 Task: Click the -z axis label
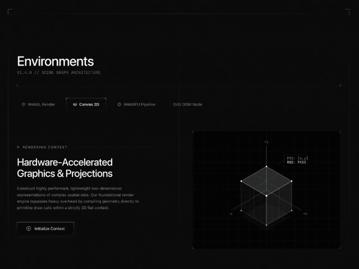point(230,214)
